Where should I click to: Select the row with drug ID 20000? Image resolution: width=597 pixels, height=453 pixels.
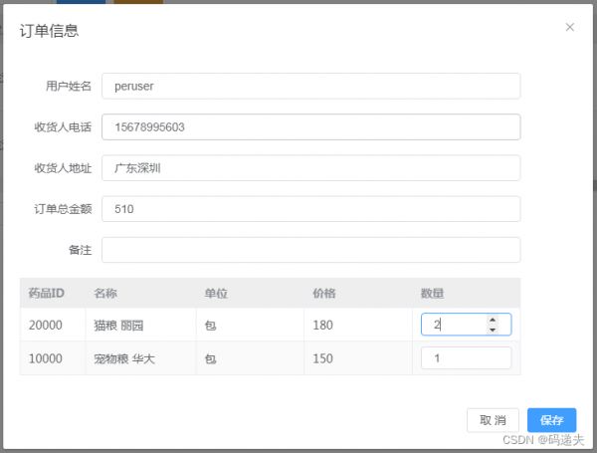[x=270, y=325]
